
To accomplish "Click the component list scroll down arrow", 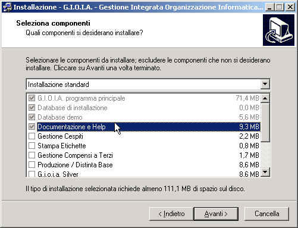I will (265, 172).
